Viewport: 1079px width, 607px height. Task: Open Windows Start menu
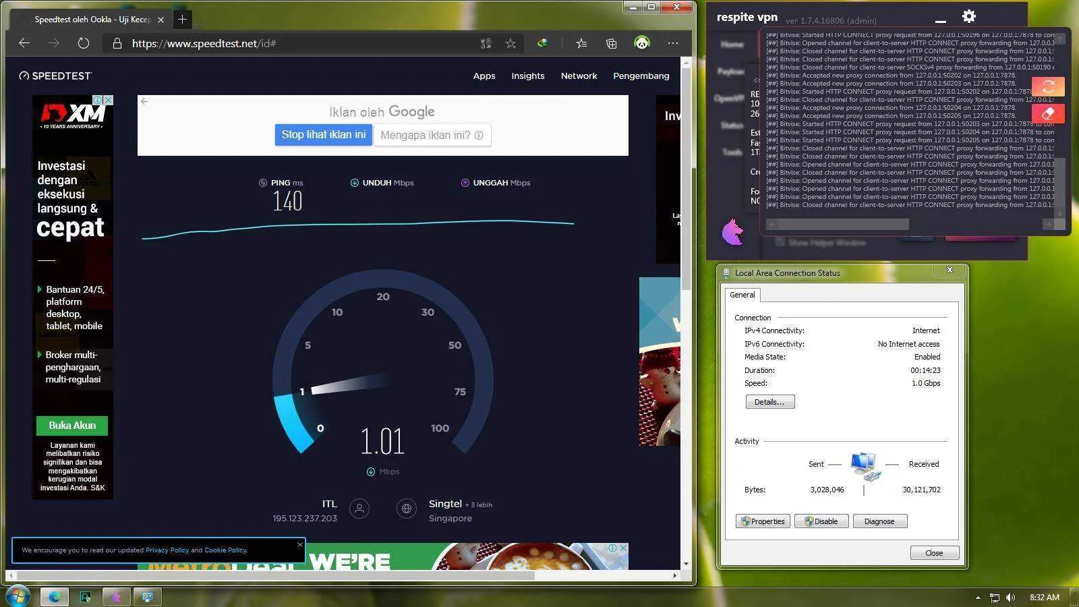coord(17,596)
